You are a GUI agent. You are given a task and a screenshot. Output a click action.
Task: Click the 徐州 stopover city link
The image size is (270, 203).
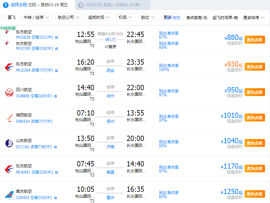110,96
